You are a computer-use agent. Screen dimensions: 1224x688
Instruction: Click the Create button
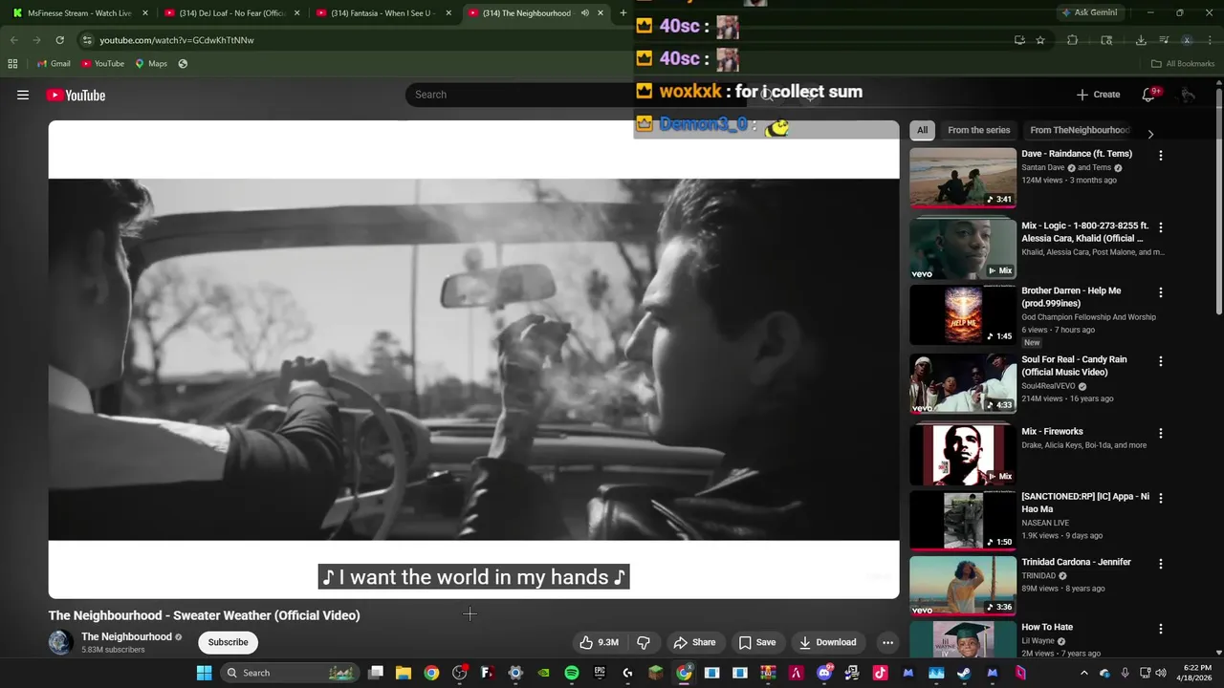point(1098,95)
